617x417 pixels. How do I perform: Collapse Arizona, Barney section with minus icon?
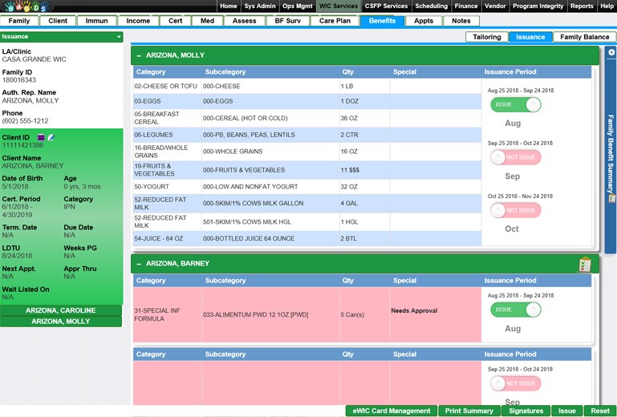click(139, 264)
